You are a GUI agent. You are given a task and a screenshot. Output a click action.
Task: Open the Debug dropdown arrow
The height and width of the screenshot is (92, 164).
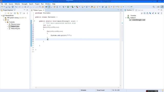pyautogui.click(x=66, y=7)
